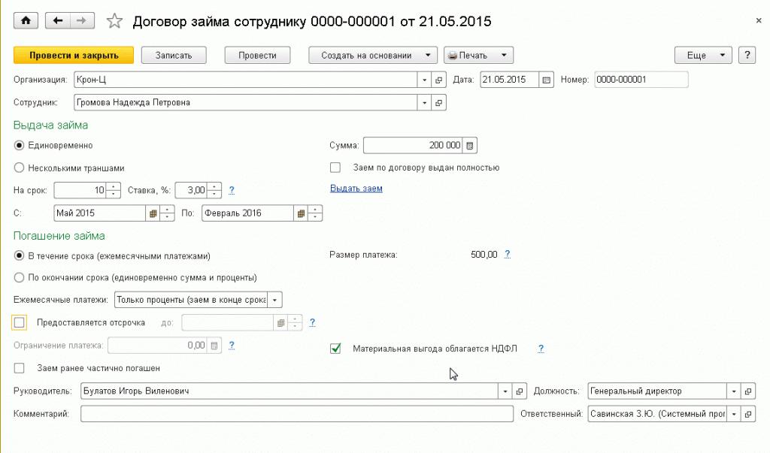770x453 pixels.
Task: Show hint for Материальная выгода облагается НДФЛ
Action: 541,349
